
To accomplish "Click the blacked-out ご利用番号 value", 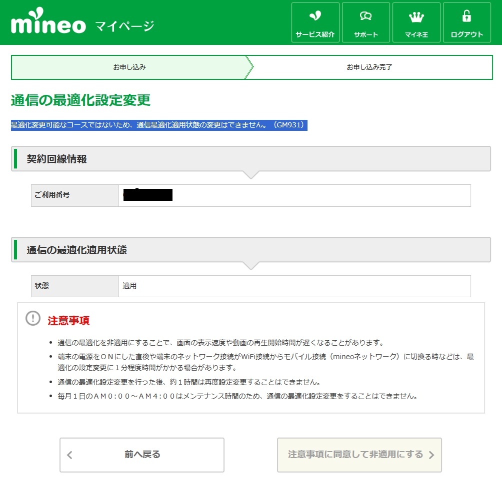I will [147, 195].
